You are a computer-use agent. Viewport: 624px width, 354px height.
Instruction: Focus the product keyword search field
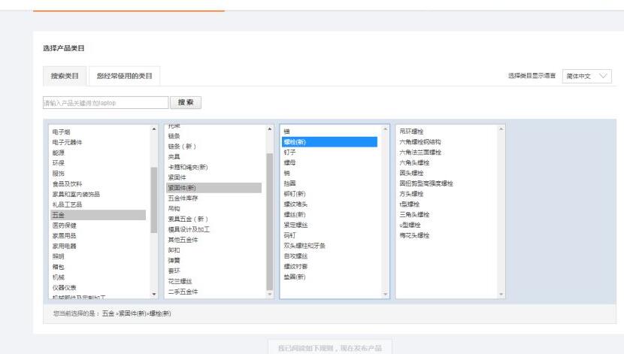[x=105, y=103]
